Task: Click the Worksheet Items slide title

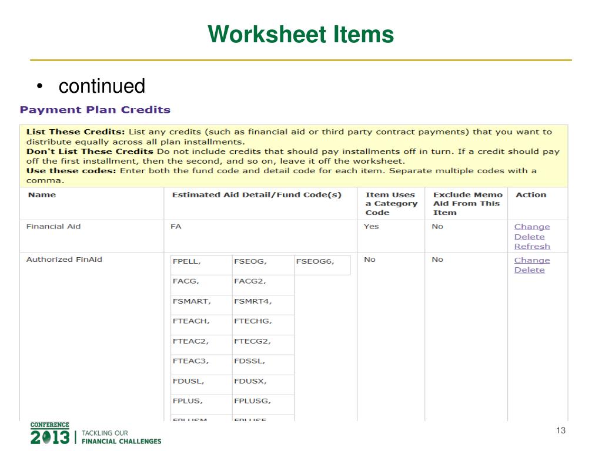Action: (x=300, y=34)
